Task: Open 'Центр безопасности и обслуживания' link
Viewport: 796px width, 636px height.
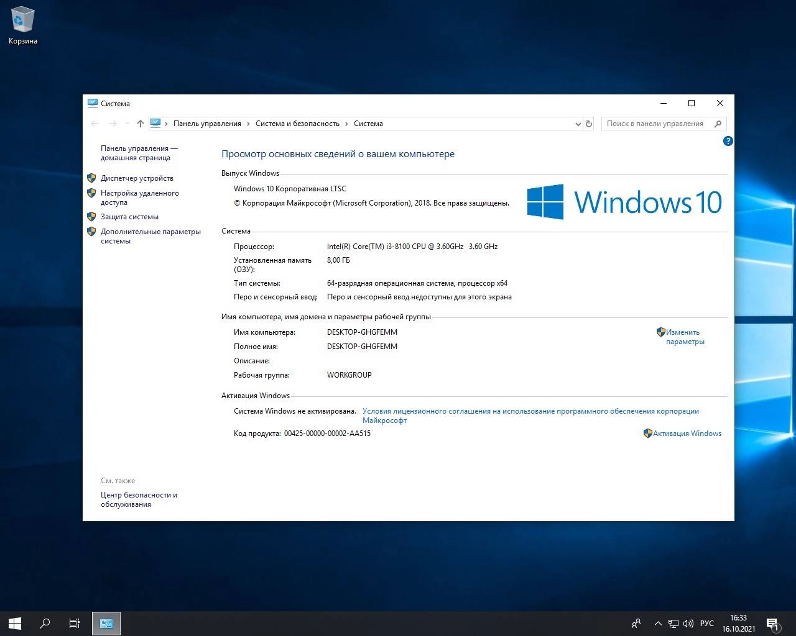Action: pyautogui.click(x=139, y=499)
